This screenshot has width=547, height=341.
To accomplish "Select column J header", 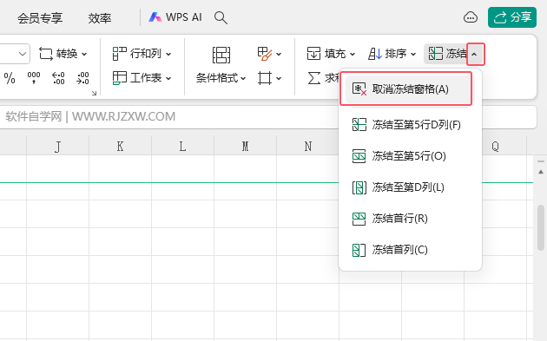I will (57, 146).
